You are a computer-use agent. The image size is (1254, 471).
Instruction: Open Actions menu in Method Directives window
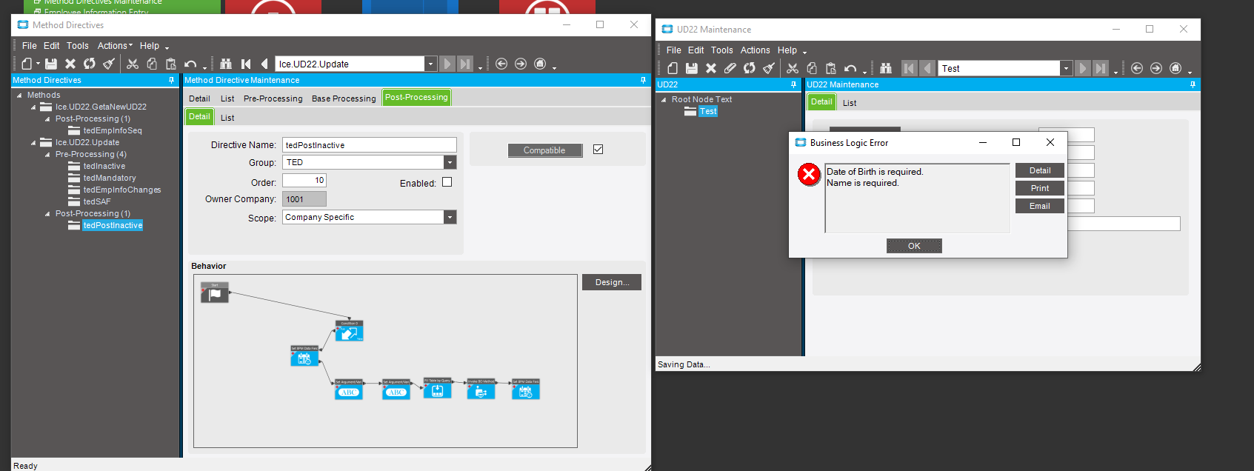coord(115,46)
